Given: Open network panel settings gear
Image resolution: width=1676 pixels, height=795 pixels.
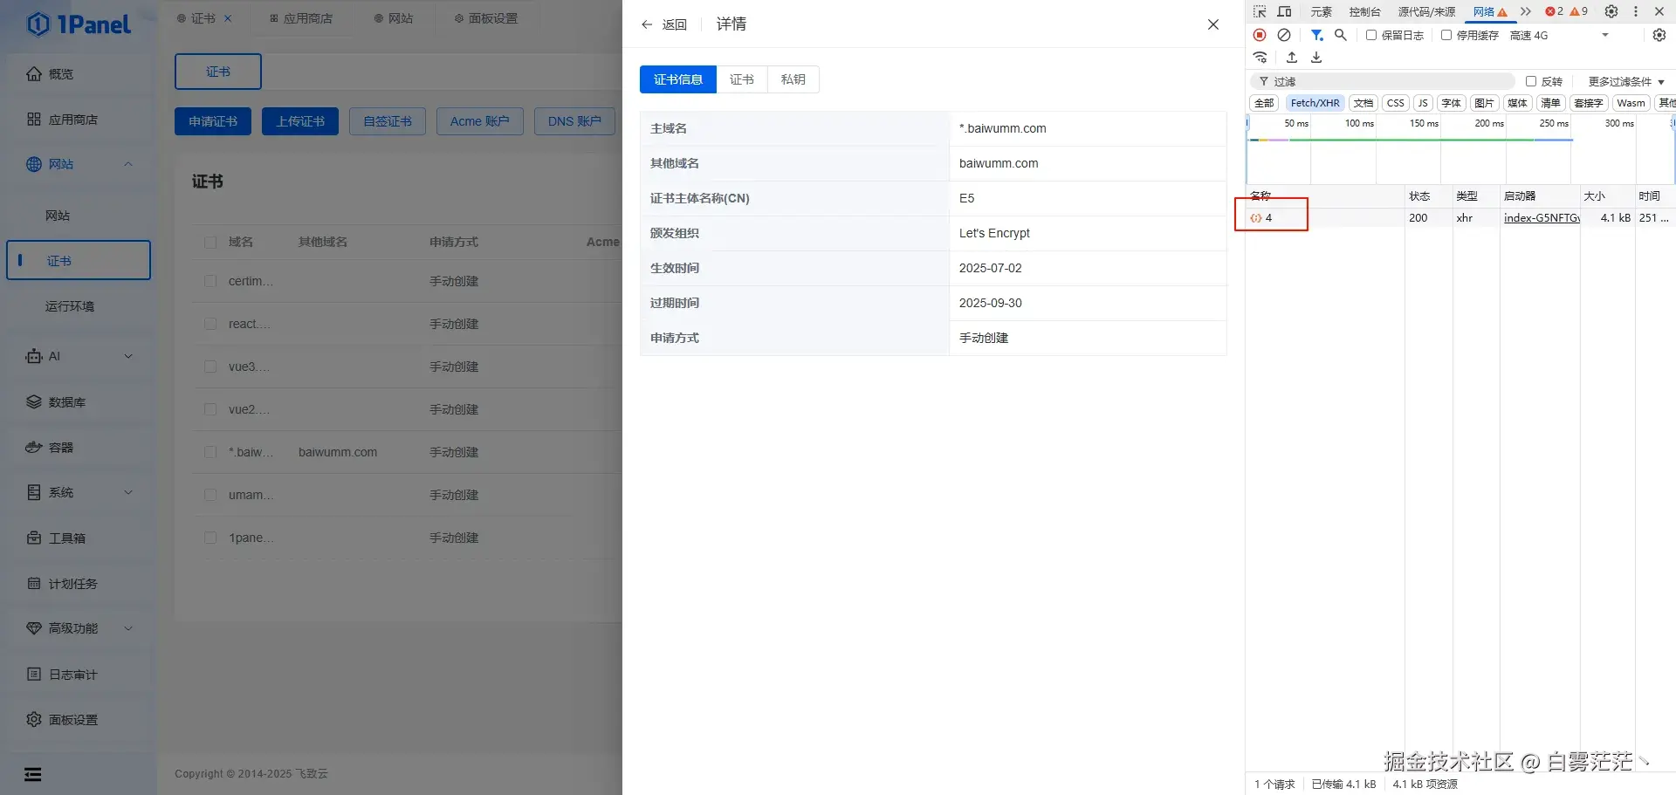Looking at the screenshot, I should (1659, 35).
